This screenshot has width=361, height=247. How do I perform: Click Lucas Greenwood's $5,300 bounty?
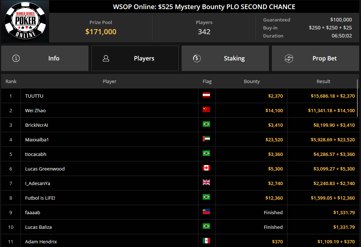(275, 169)
